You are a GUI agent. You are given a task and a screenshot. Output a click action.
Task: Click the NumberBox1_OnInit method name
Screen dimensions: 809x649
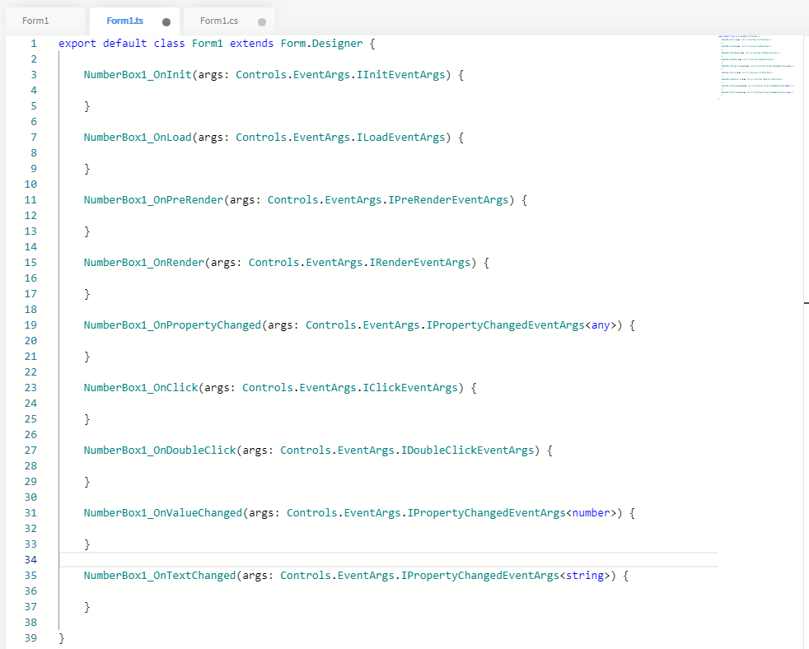click(x=138, y=75)
